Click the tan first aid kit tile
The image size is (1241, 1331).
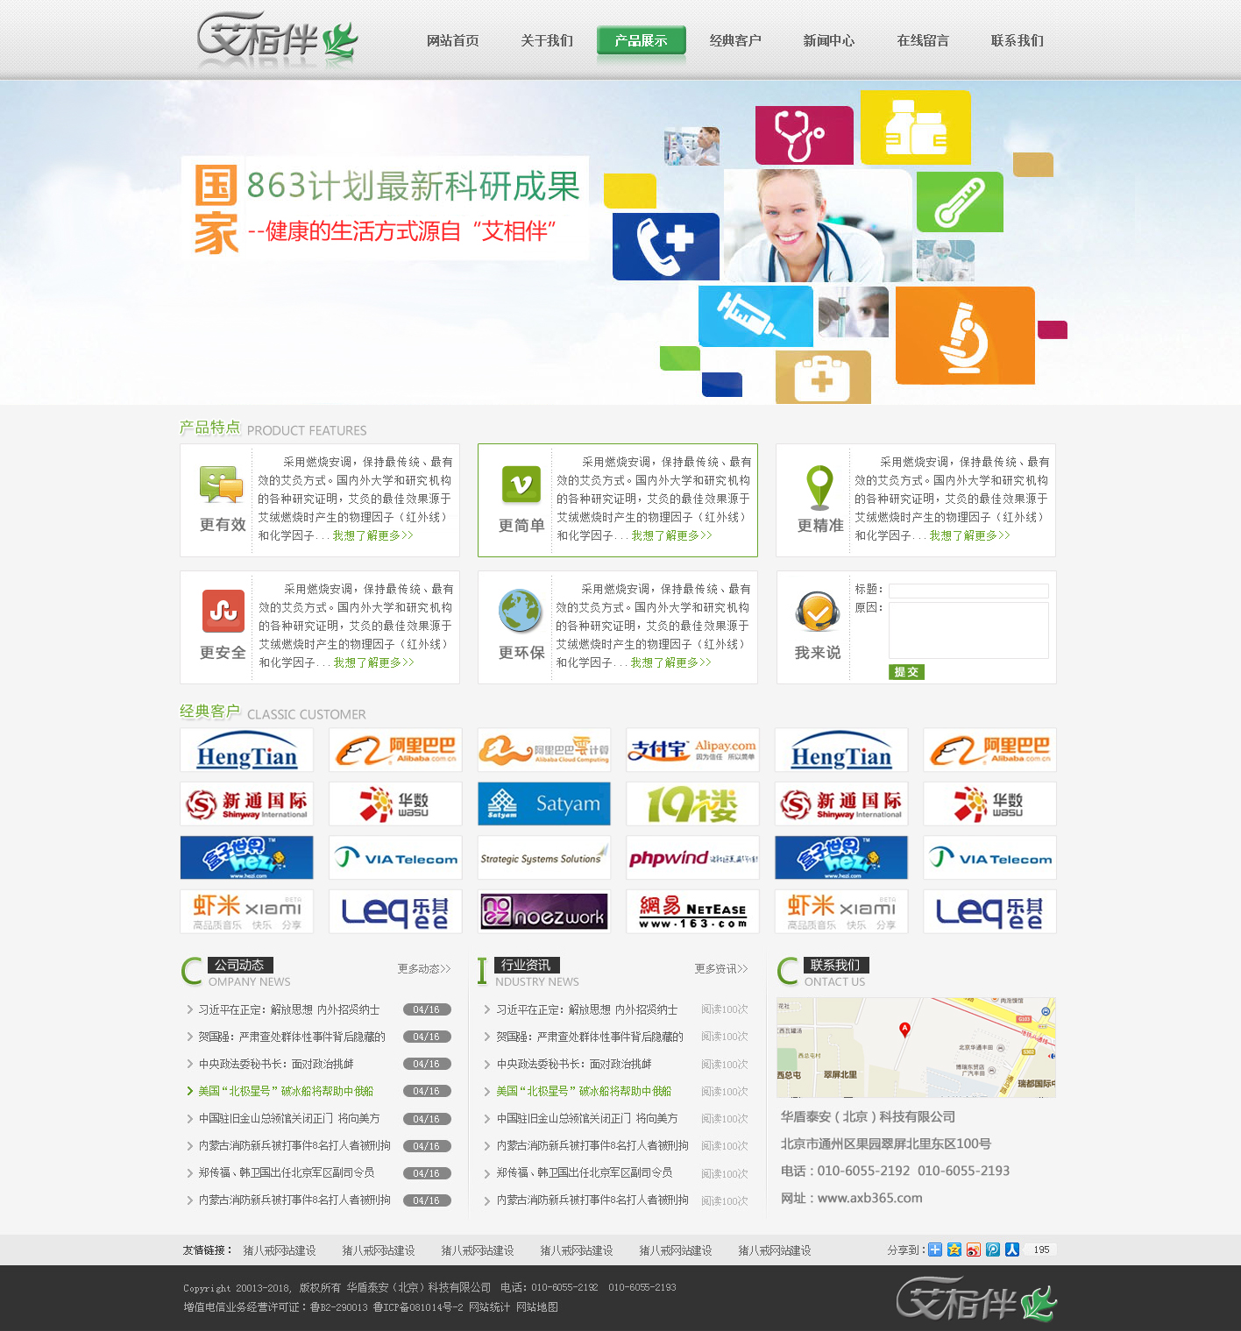point(823,378)
